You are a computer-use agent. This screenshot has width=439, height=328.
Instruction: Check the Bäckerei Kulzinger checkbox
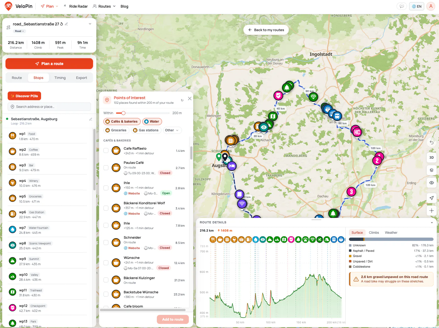click(x=106, y=280)
